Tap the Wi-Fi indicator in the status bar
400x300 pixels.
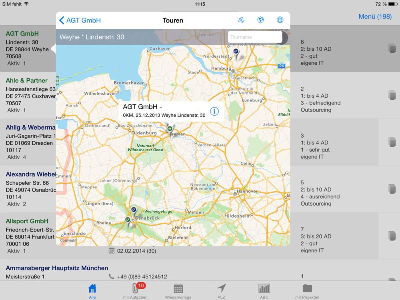(26, 4)
